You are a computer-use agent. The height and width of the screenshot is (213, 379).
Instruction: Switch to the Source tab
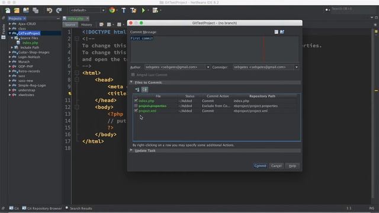point(70,25)
